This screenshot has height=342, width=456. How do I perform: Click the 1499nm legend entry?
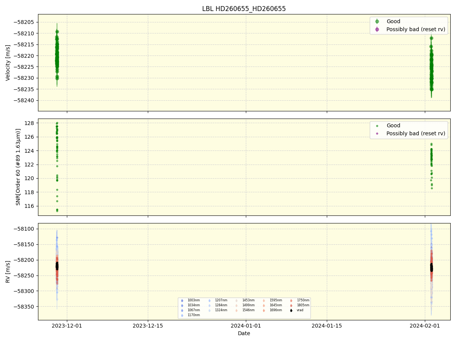point(248,305)
